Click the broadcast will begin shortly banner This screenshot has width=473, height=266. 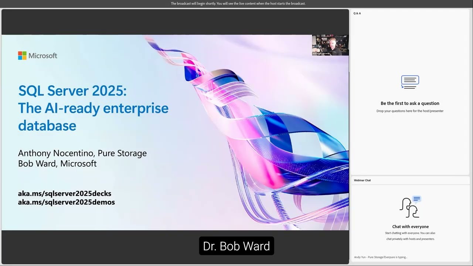tap(238, 4)
